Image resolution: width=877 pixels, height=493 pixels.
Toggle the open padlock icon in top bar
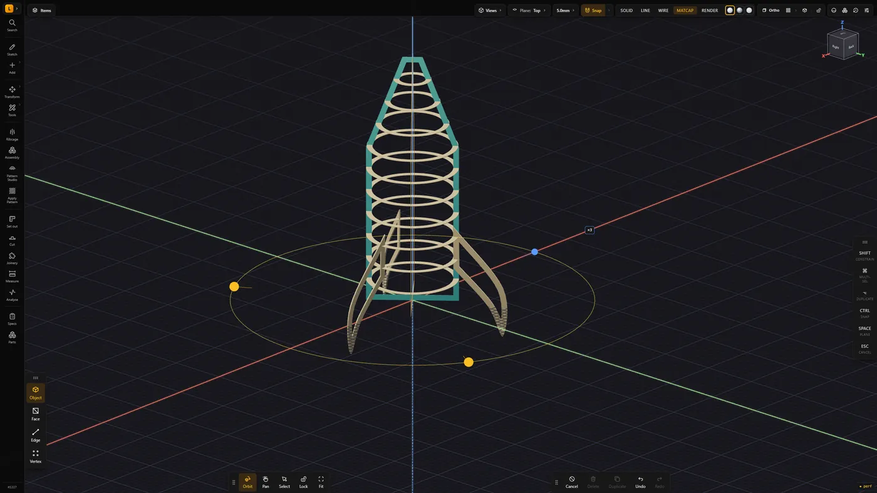point(819,11)
